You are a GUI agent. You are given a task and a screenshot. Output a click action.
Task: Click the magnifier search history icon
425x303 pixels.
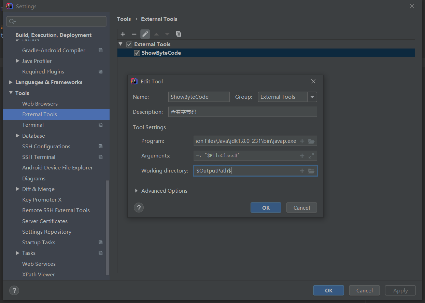pyautogui.click(x=12, y=22)
